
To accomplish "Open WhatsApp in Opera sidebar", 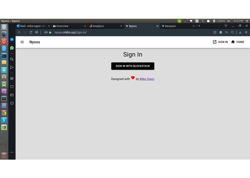I will 12,48.
